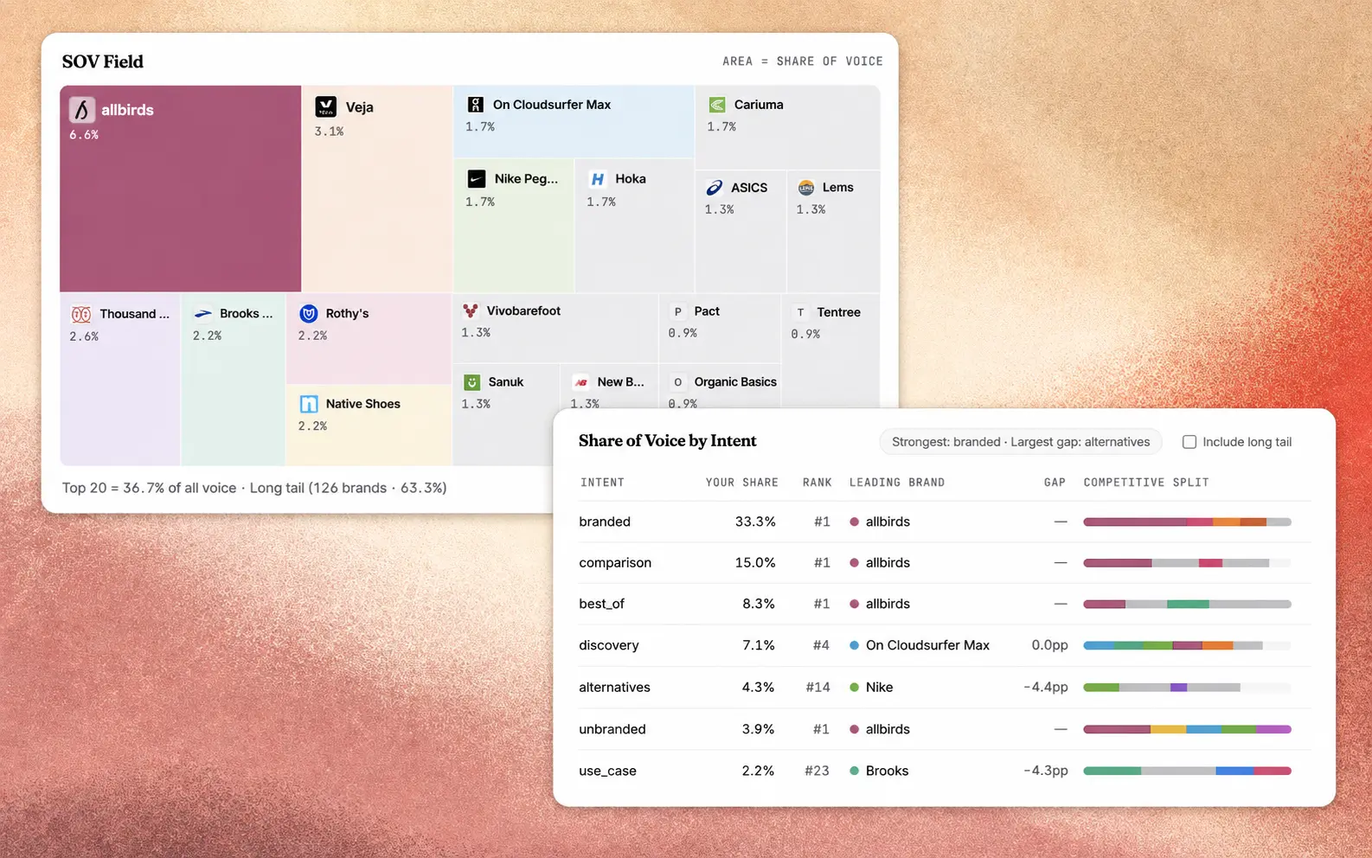Sort by the YOUR SHARE column header
Viewport: 1372px width, 858px height.
(741, 483)
